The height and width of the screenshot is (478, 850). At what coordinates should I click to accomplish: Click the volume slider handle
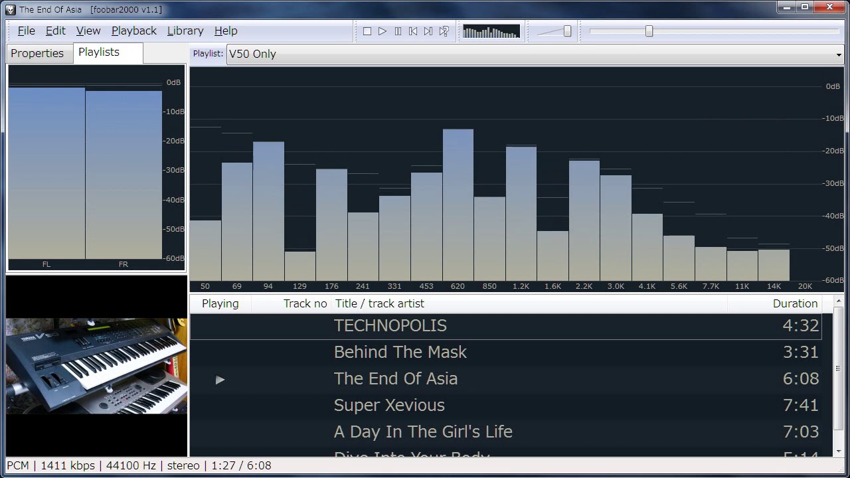click(567, 31)
